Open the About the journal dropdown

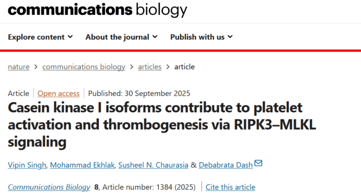121,37
